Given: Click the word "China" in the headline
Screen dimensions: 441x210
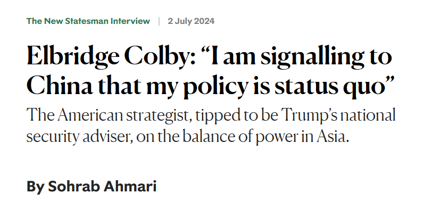Looking at the screenshot, I should [x=60, y=86].
